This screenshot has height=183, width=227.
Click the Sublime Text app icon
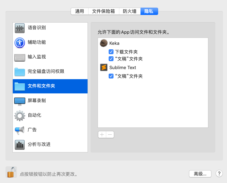[104, 67]
